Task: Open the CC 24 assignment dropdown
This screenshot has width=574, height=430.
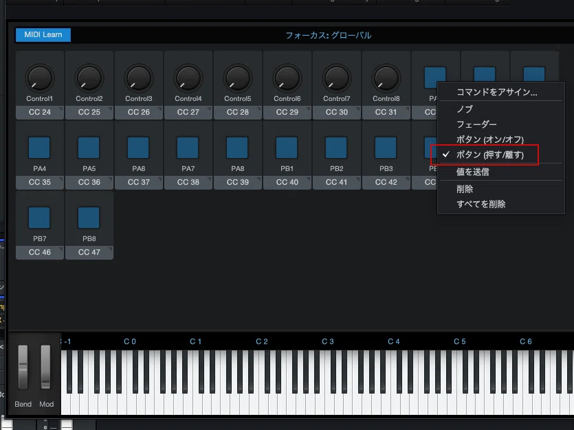Action: pyautogui.click(x=40, y=112)
